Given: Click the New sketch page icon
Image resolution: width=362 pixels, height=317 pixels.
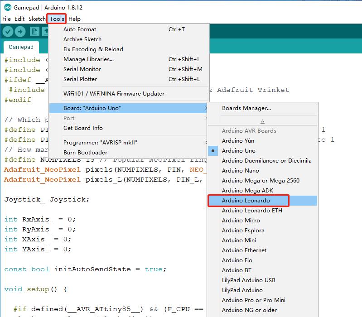Looking at the screenshot, I should click(34, 31).
